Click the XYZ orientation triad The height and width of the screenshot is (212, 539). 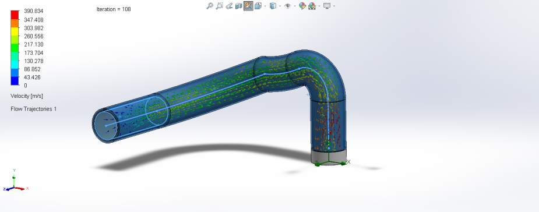15,181
